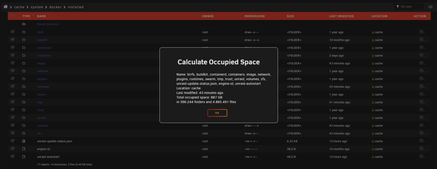437x169 pixels.
Task: Click the lock icon in unraid-autostart location cell
Action: coord(373,157)
